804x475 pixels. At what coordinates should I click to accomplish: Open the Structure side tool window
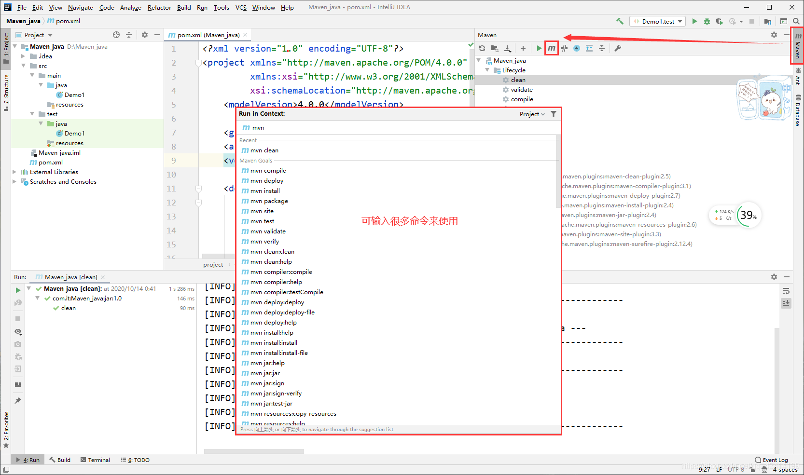6,93
